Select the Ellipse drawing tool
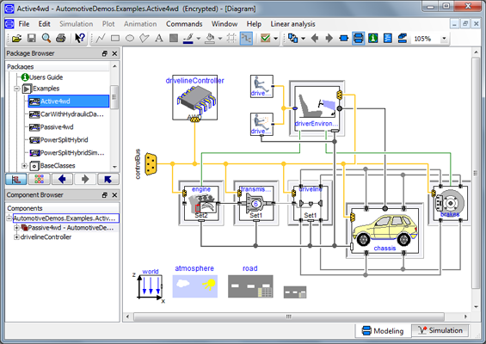 pos(130,39)
